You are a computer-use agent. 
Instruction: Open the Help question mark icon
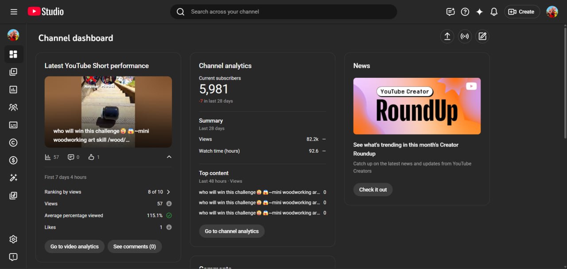[x=465, y=12]
